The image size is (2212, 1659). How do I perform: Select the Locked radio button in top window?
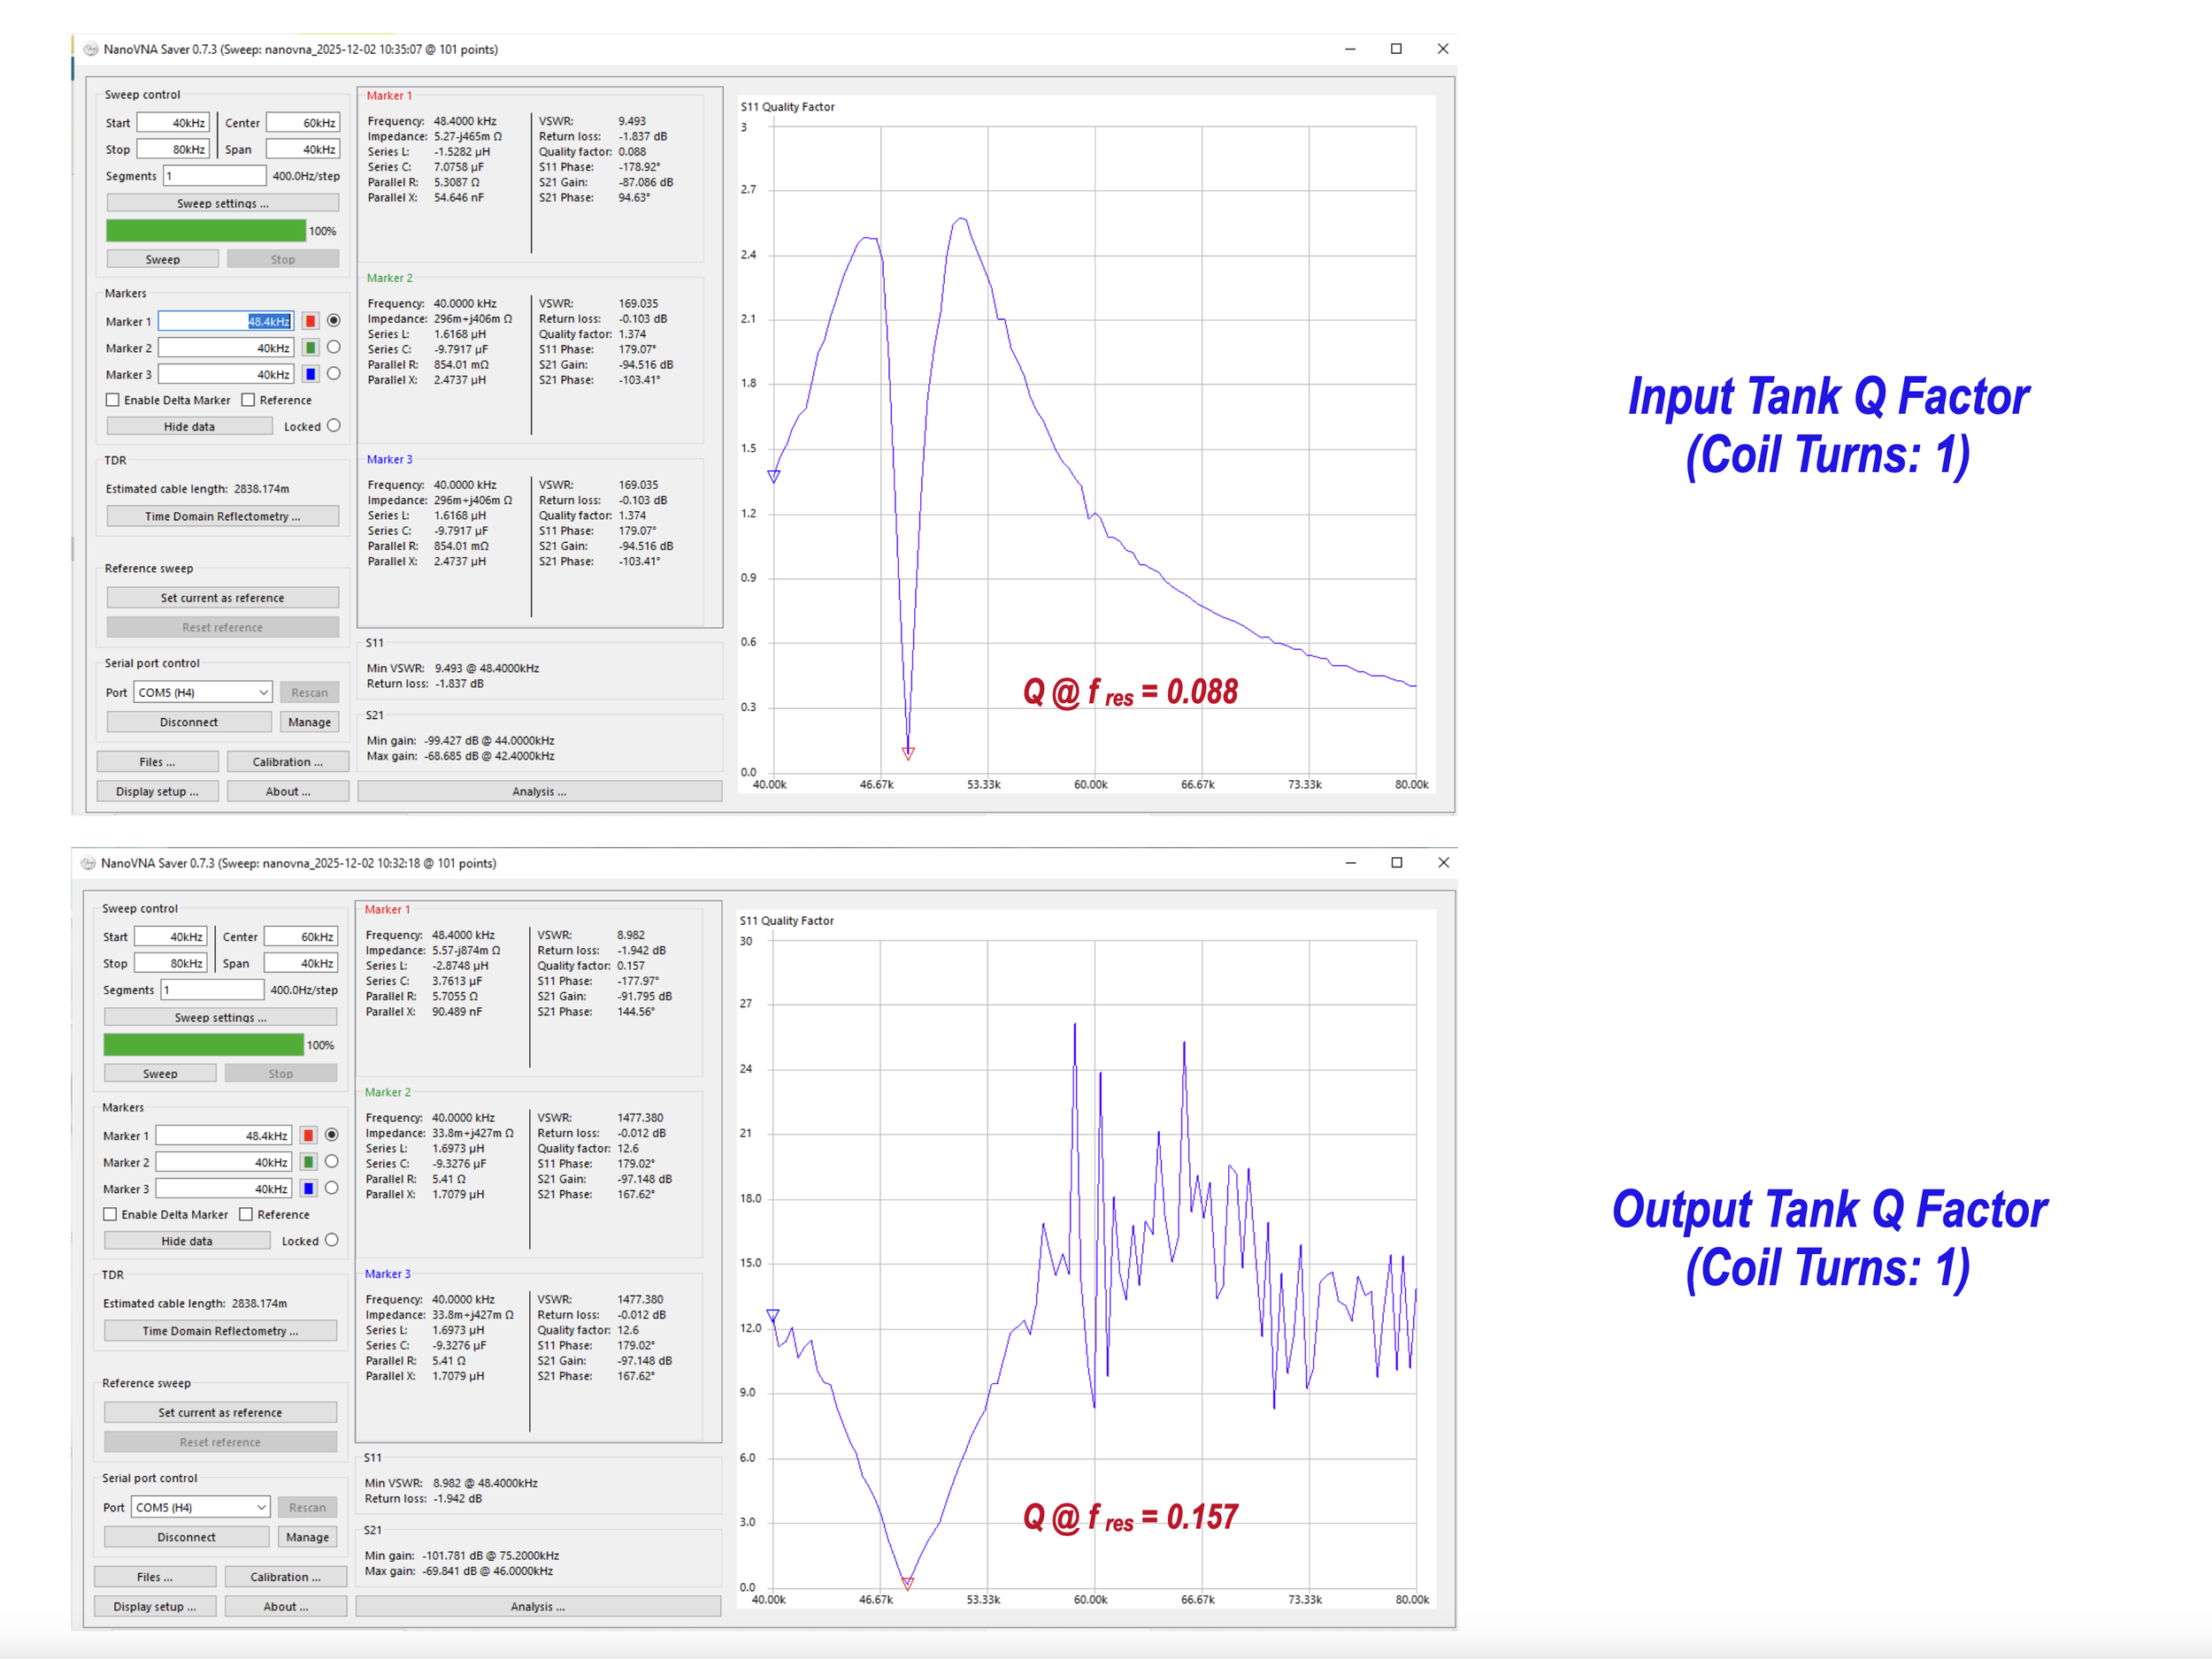pyautogui.click(x=334, y=425)
